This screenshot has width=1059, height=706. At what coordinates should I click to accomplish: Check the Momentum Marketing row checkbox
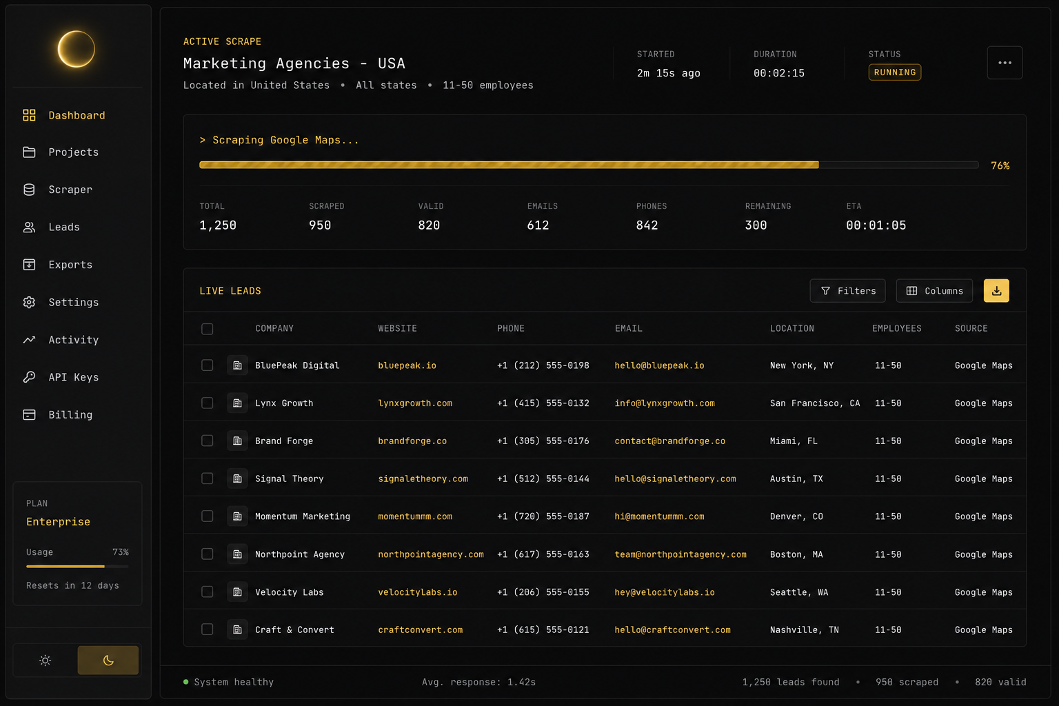(207, 516)
